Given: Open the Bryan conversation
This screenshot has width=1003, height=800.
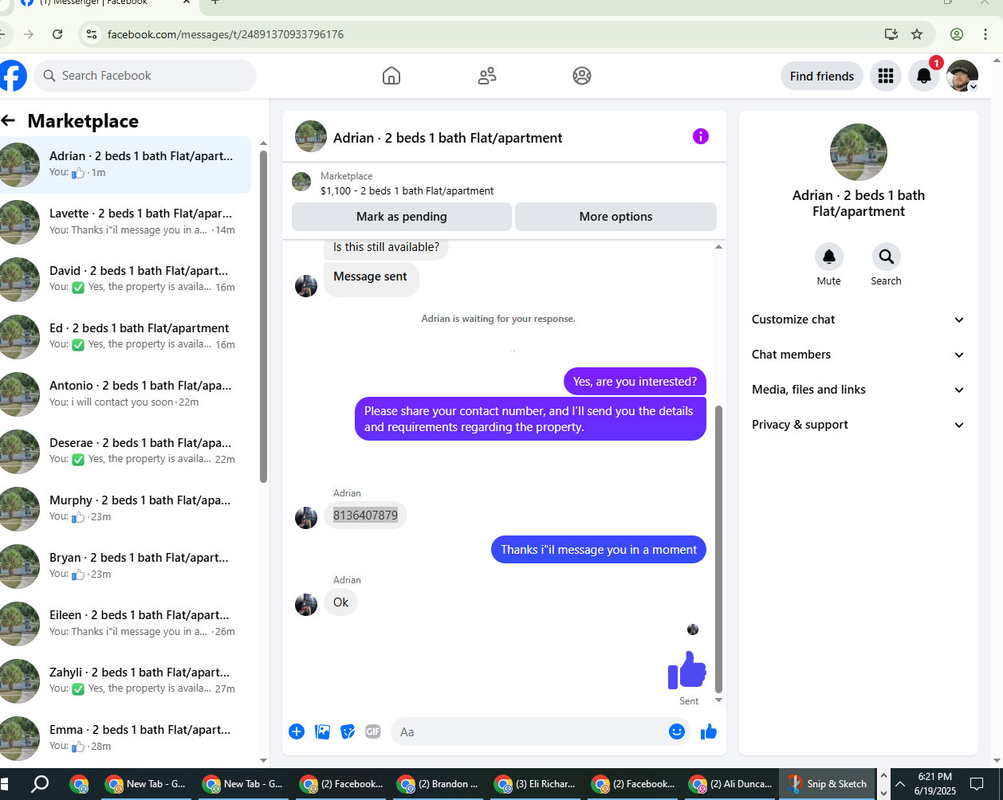Looking at the screenshot, I should 126,566.
